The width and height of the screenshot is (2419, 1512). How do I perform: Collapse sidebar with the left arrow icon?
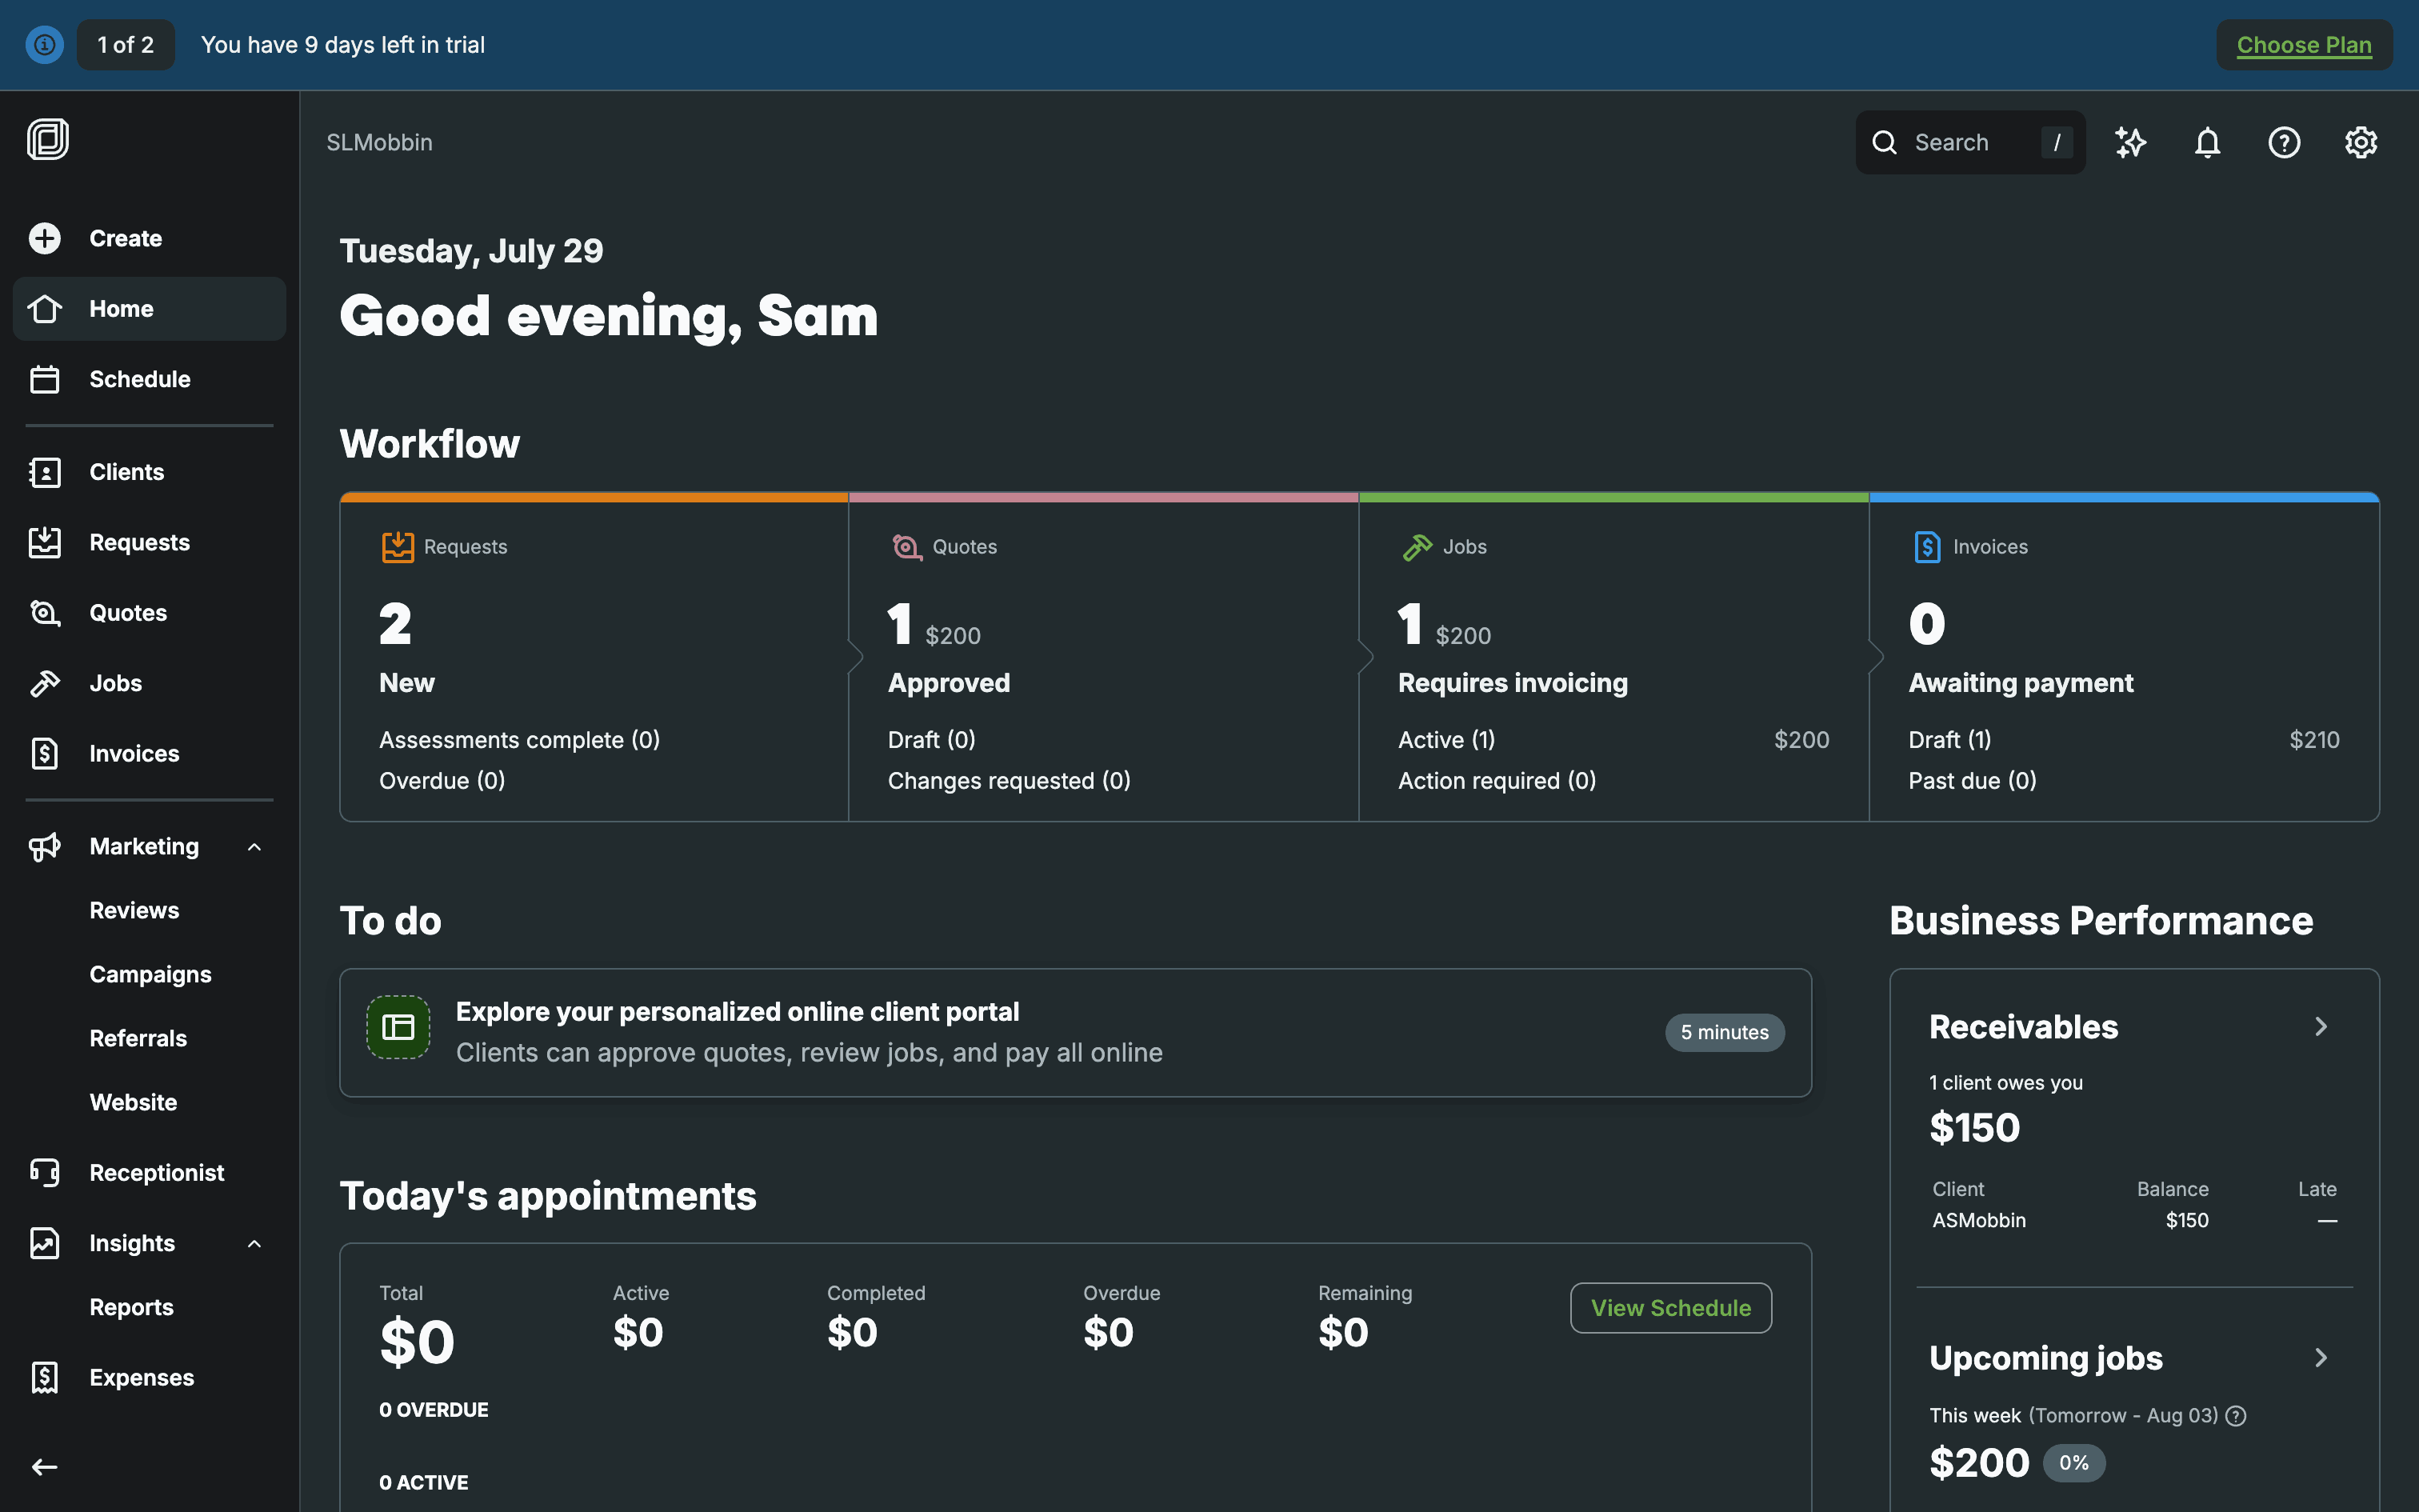[45, 1467]
